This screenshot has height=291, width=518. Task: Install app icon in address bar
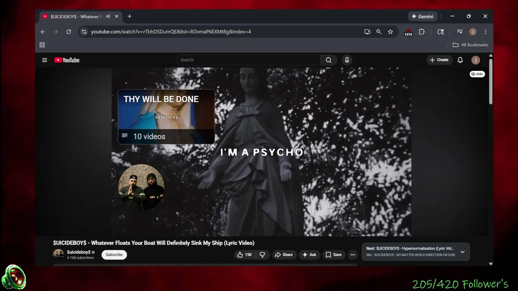[367, 32]
